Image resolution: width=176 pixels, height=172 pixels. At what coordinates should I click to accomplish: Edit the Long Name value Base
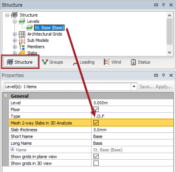point(133,143)
